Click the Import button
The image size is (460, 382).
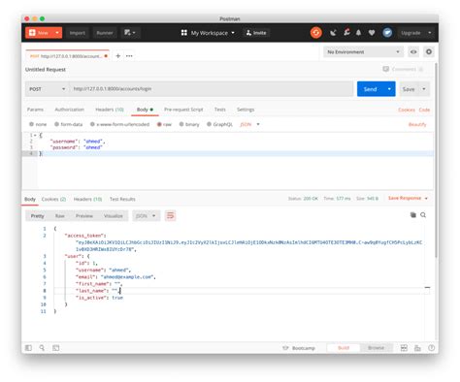click(x=78, y=33)
